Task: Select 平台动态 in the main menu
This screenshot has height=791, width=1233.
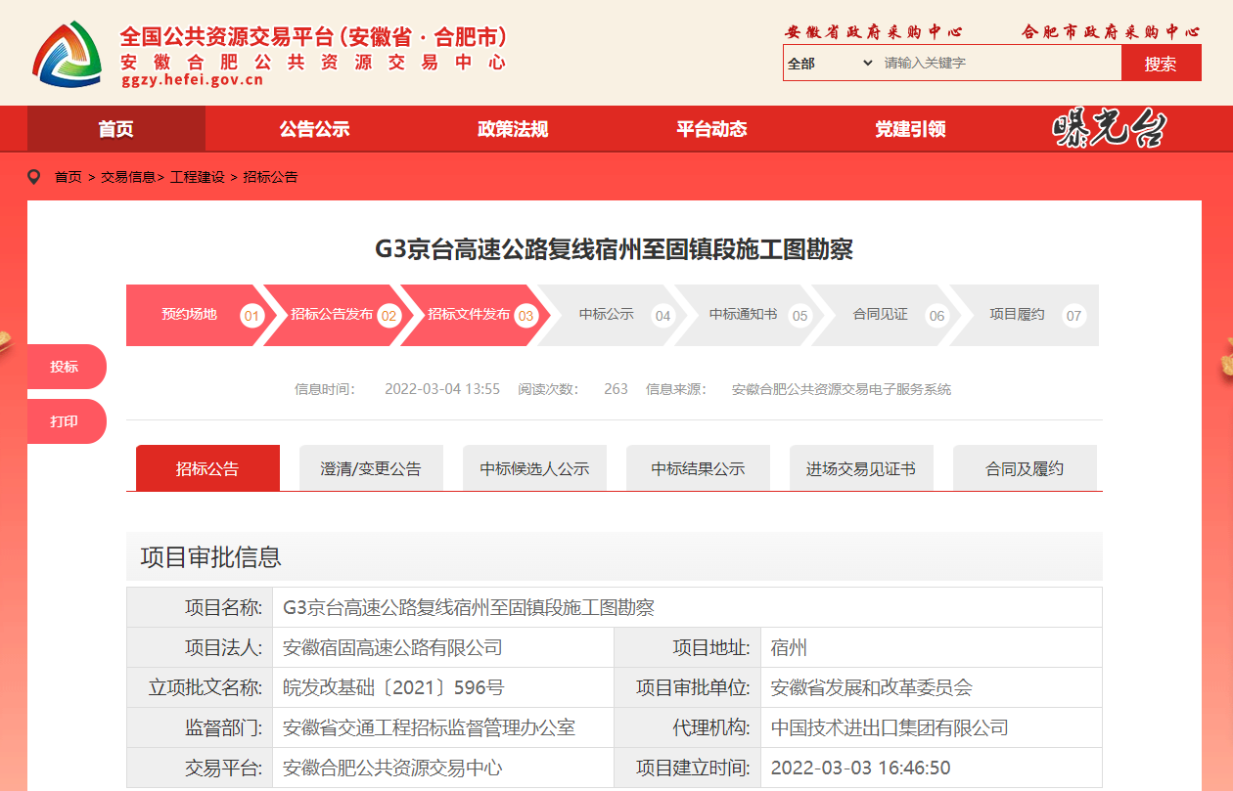Action: [x=711, y=129]
